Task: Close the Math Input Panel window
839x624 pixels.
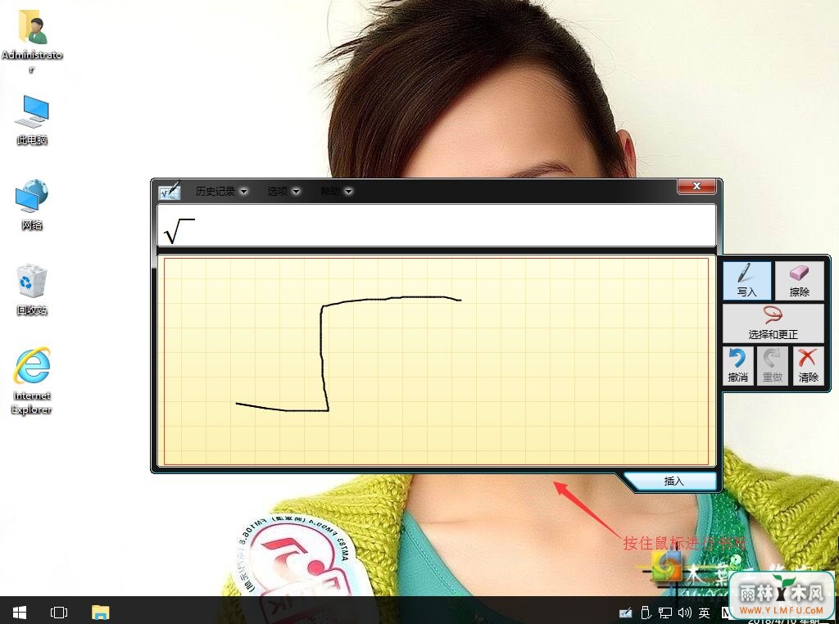Action: point(696,186)
